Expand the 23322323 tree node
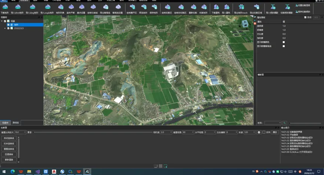Viewport: 324px width, 175px height. pyautogui.click(x=5, y=28)
